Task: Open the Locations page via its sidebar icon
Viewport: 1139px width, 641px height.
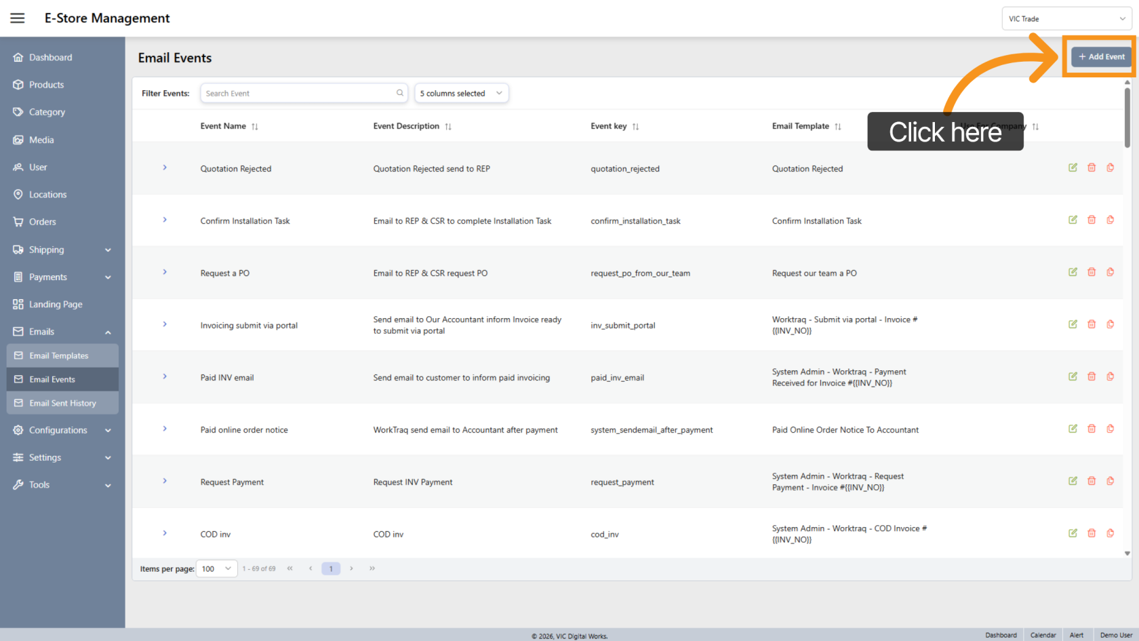Action: 47,194
